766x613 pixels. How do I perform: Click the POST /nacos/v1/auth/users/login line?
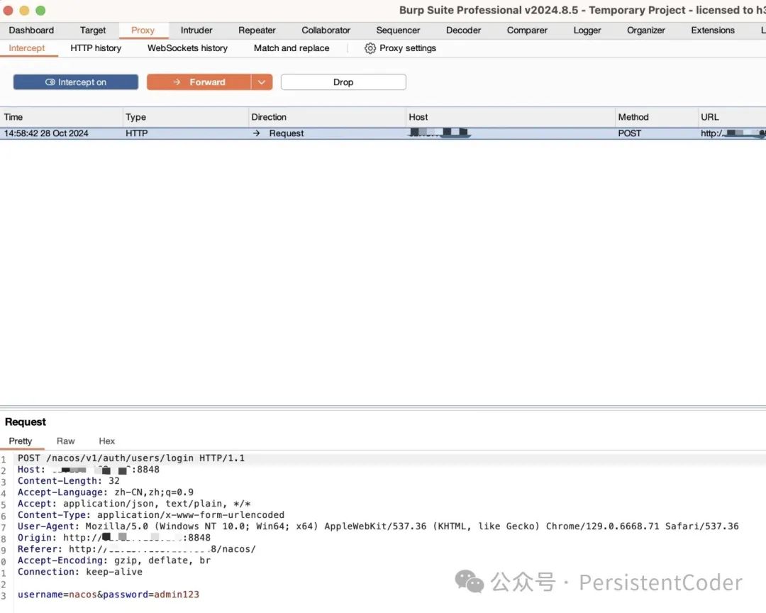(131, 458)
